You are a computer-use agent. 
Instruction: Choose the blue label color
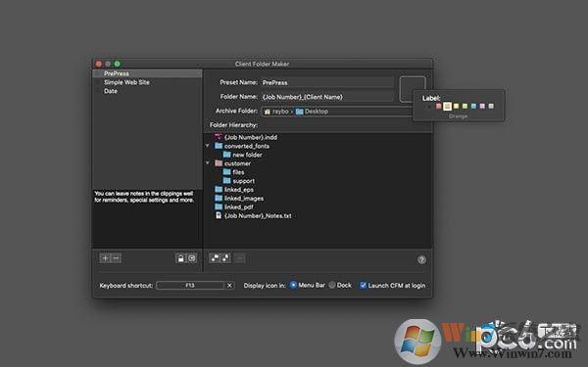pos(473,107)
